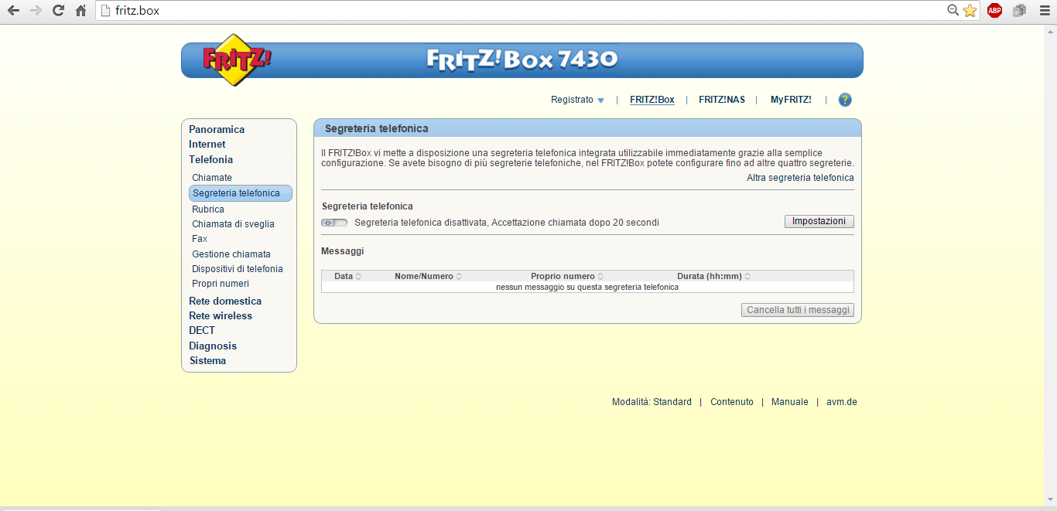Click 'nessun messaggio su questa segreteria telefonica' row

(587, 287)
